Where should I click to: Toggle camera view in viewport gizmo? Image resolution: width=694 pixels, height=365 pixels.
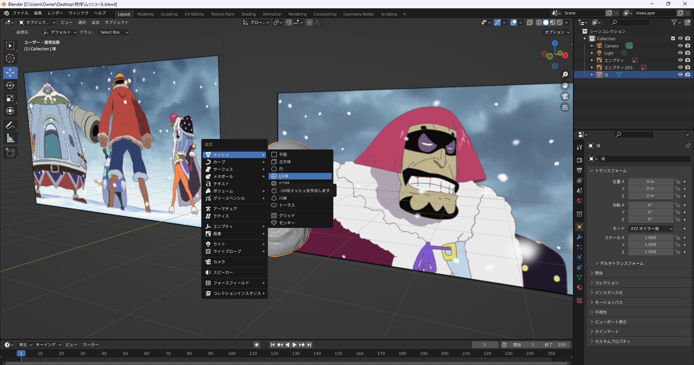point(565,97)
